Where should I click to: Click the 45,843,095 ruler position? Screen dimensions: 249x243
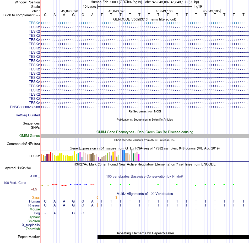tap(117, 11)
